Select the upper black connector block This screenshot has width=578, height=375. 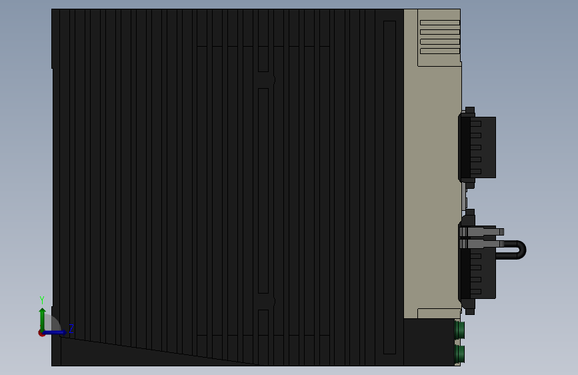click(477, 147)
